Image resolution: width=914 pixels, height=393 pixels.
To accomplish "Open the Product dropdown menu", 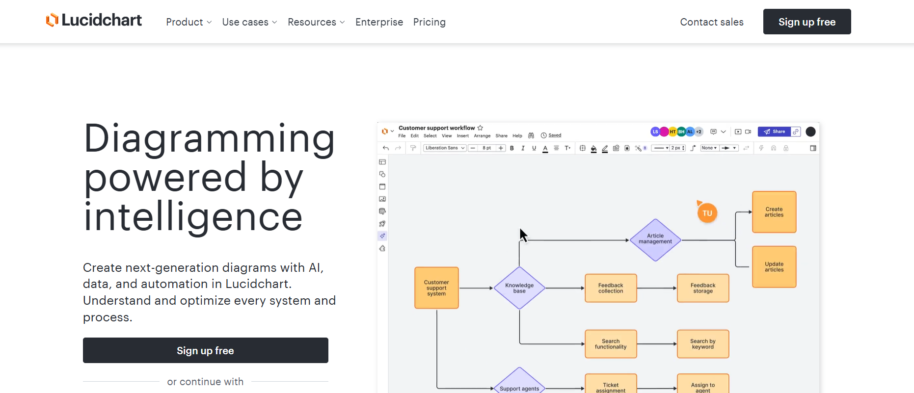I will point(189,22).
